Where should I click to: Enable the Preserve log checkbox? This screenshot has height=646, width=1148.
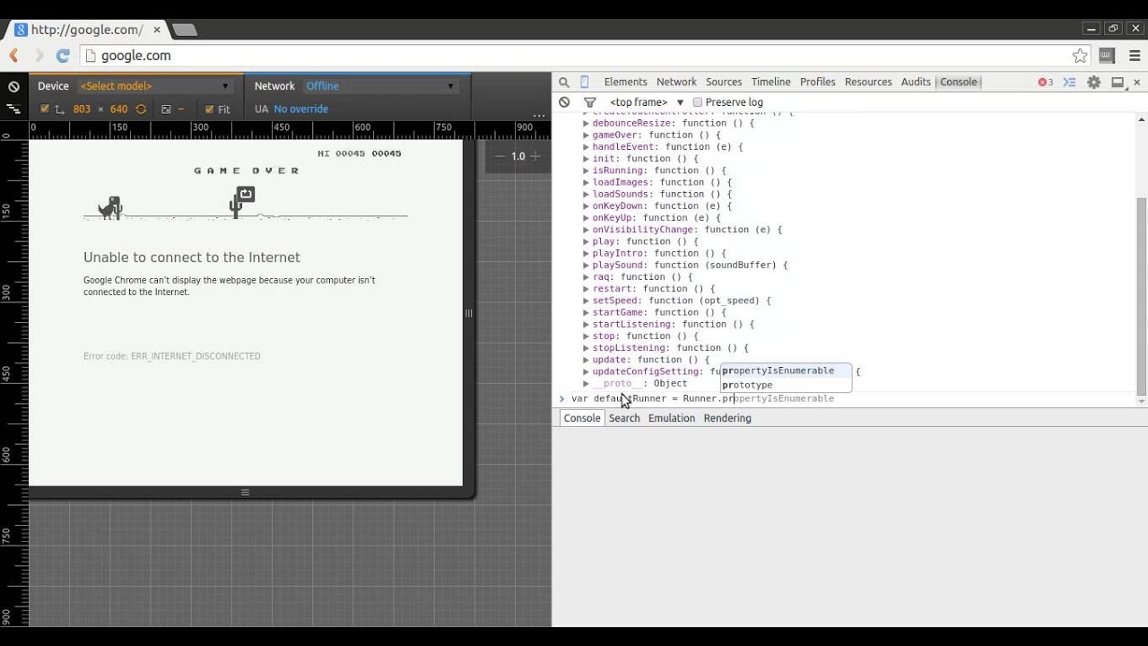click(x=698, y=102)
